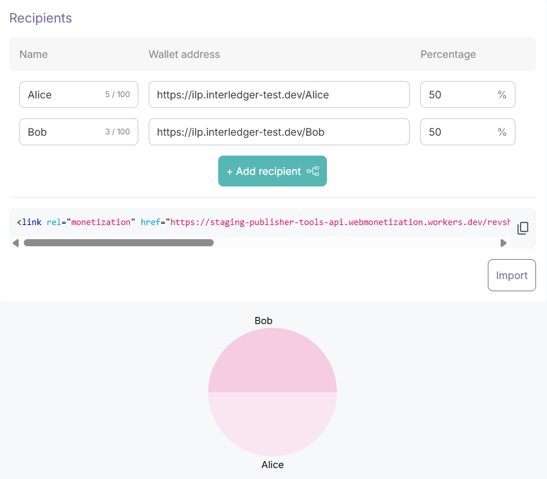This screenshot has width=547, height=479.
Task: Click the code scrollbar left arrow
Action: (15, 243)
